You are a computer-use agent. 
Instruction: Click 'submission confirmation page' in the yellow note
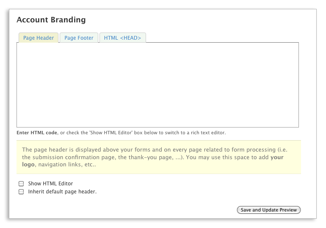point(66,157)
